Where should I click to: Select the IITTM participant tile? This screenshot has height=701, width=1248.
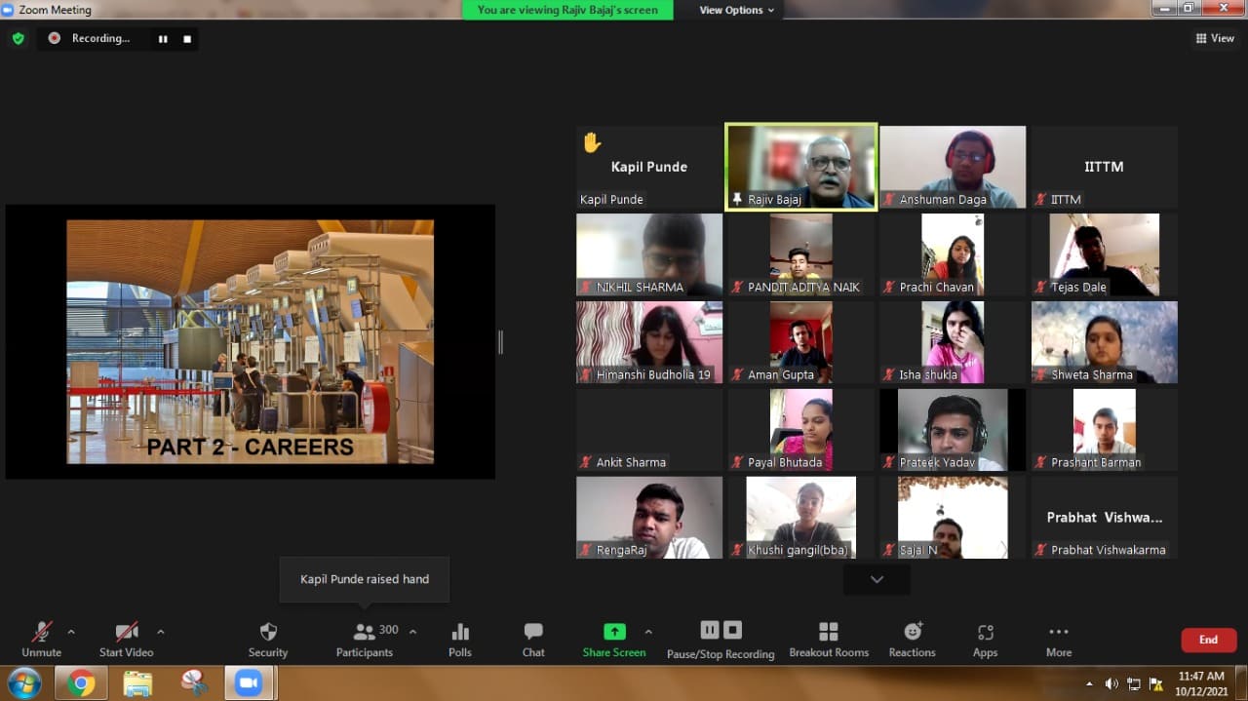[1105, 167]
